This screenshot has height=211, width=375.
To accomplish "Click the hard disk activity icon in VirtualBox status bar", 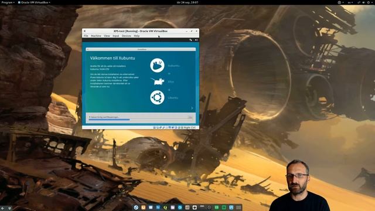I will (154, 128).
